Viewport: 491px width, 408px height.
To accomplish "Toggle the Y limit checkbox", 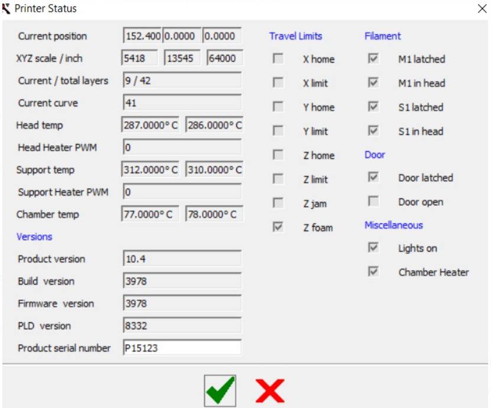I will click(278, 131).
